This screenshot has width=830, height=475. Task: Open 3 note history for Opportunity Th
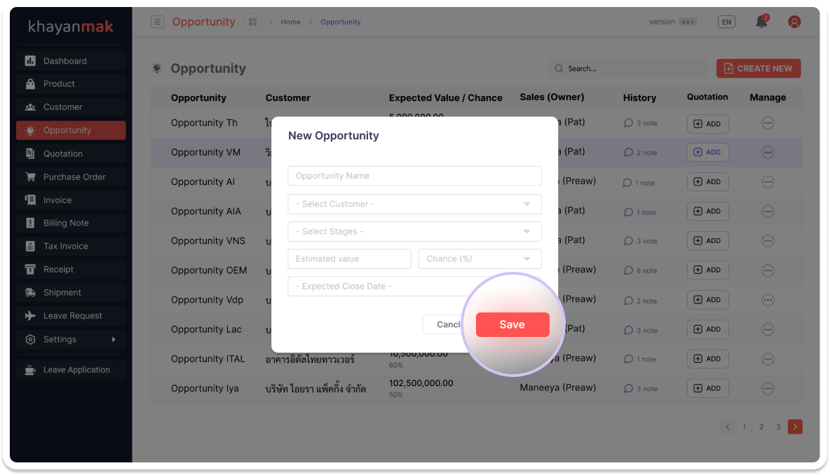pos(641,123)
